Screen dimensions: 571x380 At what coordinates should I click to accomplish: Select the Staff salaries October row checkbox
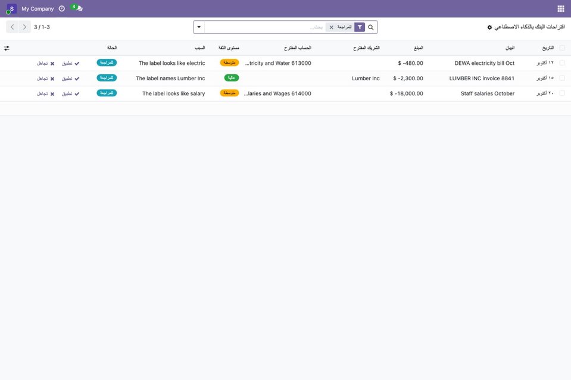pyautogui.click(x=562, y=93)
